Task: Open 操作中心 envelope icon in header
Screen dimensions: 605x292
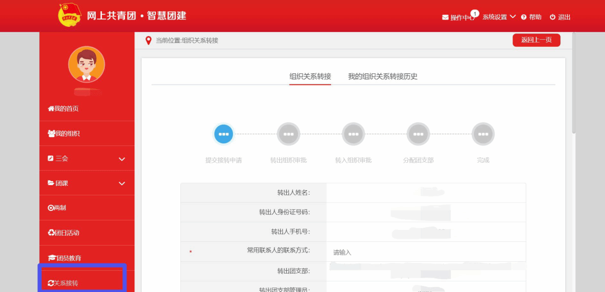Action: [x=445, y=17]
